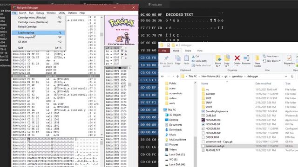
Task: Go up one folder level in Explorer
Action: (177, 77)
